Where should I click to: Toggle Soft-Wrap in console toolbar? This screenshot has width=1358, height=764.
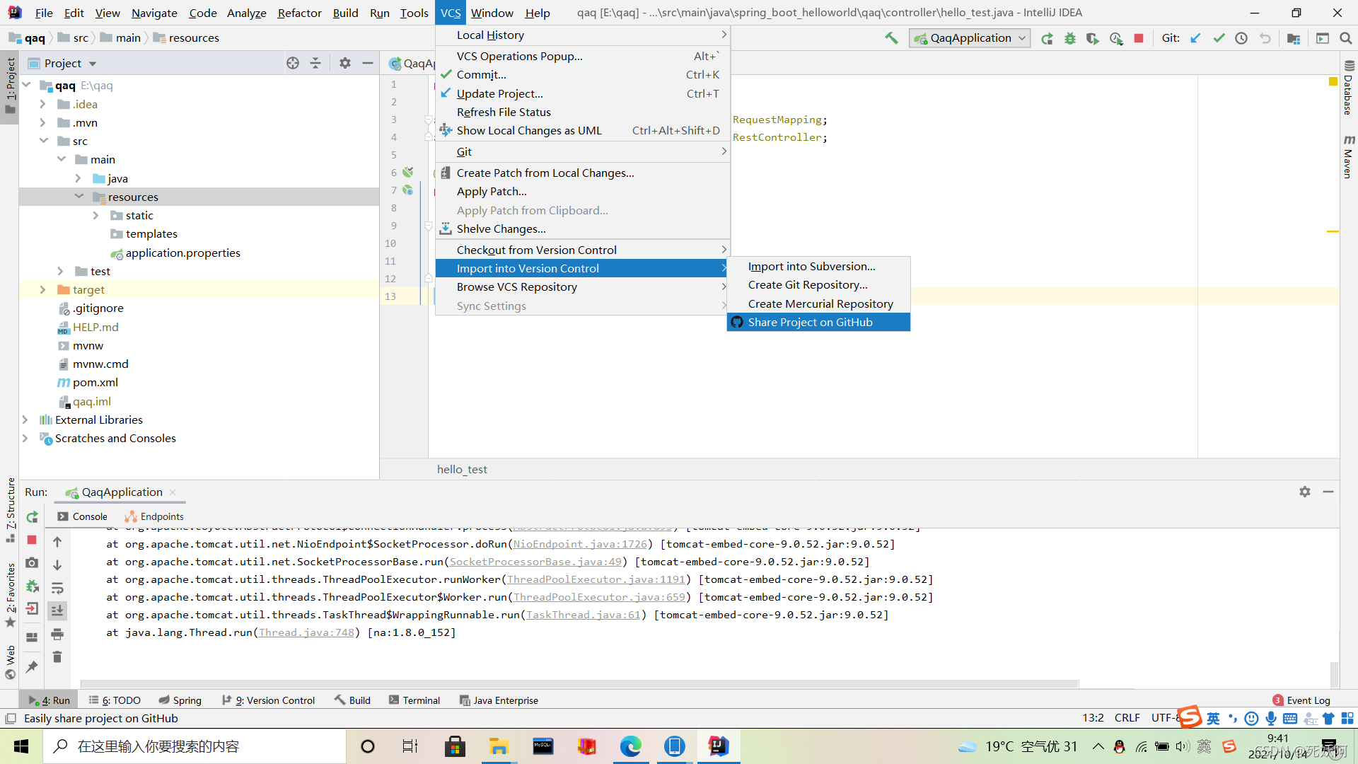[x=57, y=588]
